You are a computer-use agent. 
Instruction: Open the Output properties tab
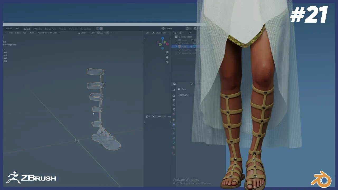[174, 100]
